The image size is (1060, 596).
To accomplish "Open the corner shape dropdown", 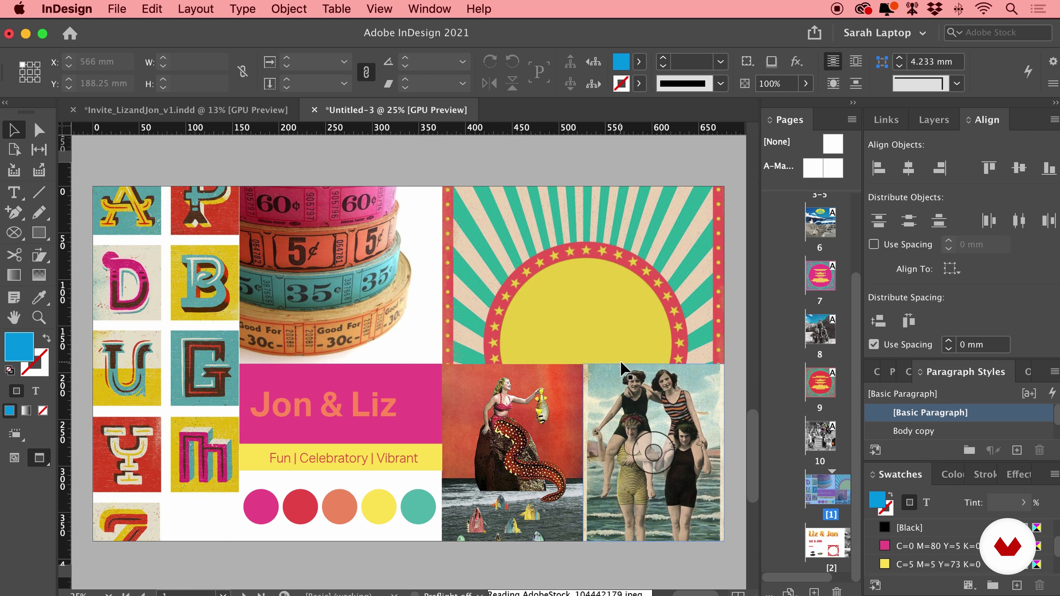I will point(957,84).
